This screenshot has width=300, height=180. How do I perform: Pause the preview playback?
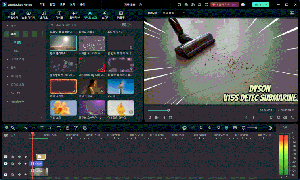[164, 118]
